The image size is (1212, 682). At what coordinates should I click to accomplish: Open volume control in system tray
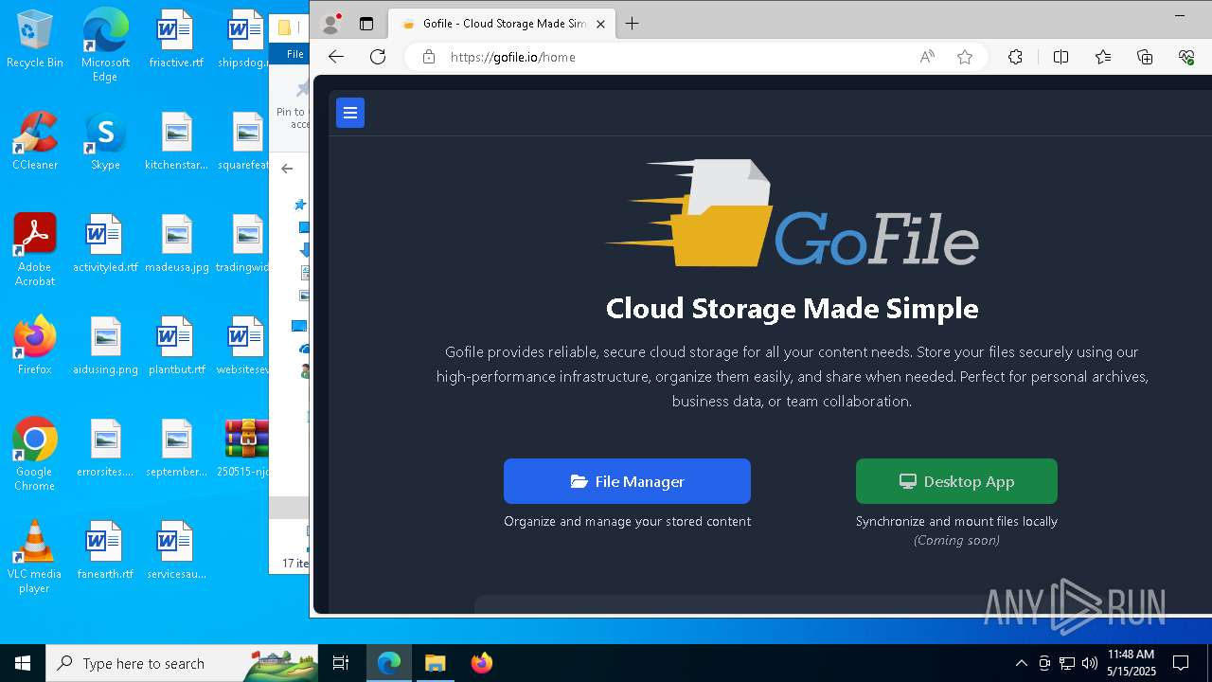(x=1090, y=663)
